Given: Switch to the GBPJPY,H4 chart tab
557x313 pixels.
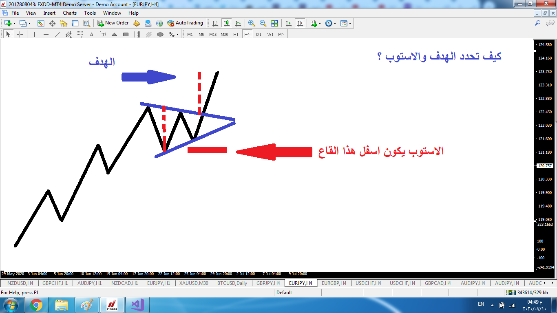Looking at the screenshot, I should pyautogui.click(x=267, y=283).
